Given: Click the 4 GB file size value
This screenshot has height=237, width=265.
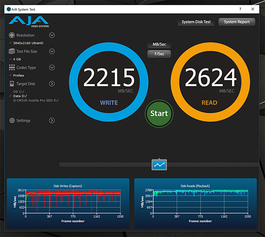Looking at the screenshot, I should 17,59.
